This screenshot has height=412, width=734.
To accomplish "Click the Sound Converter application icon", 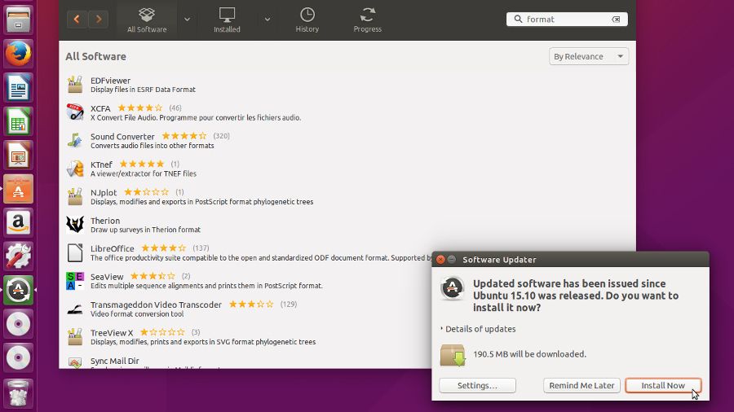I will (75, 141).
